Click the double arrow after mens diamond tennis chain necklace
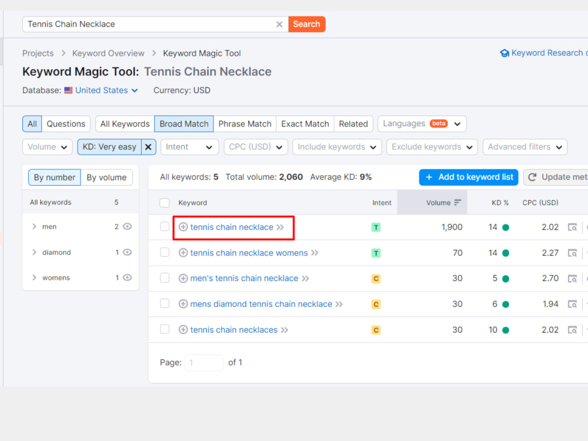This screenshot has width=588, height=441. click(x=339, y=304)
